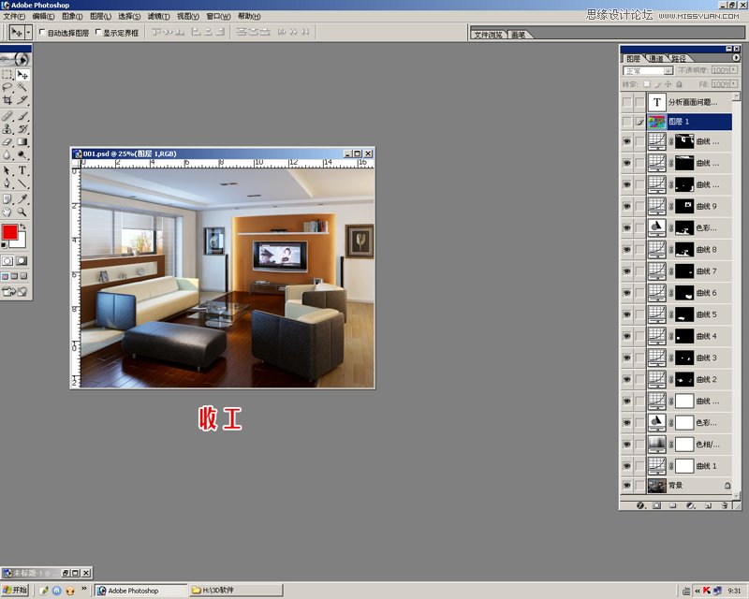Image resolution: width=749 pixels, height=599 pixels.
Task: Click the 开始 Start button
Action: coord(15,591)
